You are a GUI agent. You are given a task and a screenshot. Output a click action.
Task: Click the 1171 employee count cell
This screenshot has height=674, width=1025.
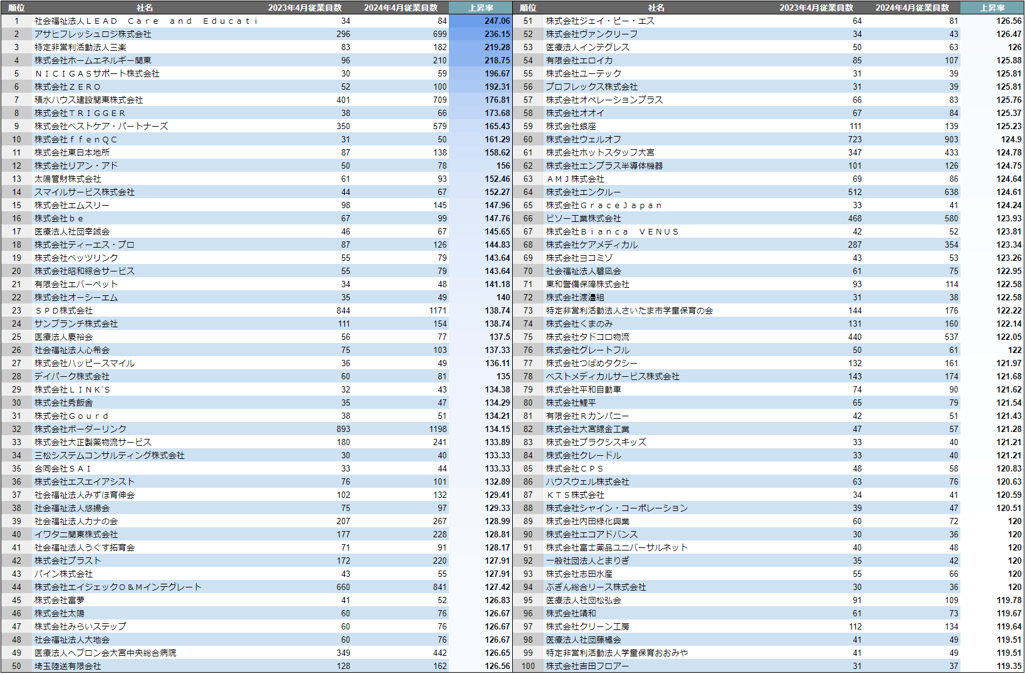[401, 310]
